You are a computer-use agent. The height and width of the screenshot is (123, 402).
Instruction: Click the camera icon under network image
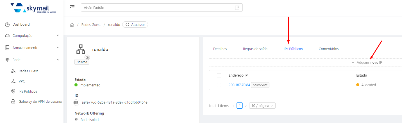click(x=87, y=57)
